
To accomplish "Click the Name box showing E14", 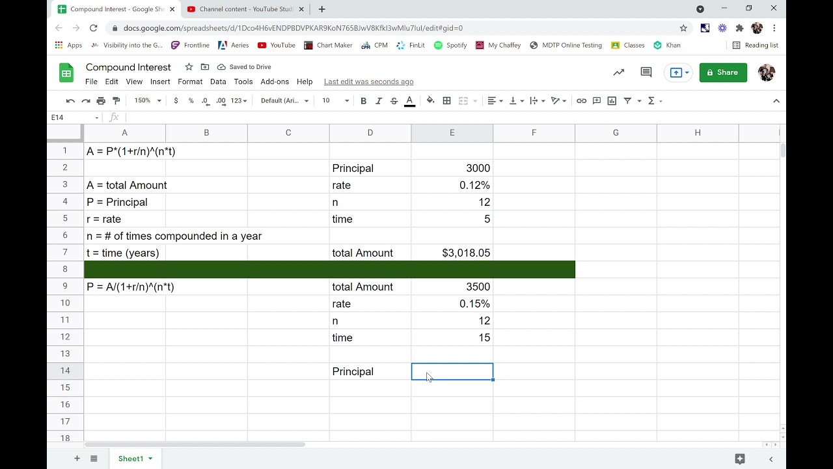I will [x=75, y=117].
